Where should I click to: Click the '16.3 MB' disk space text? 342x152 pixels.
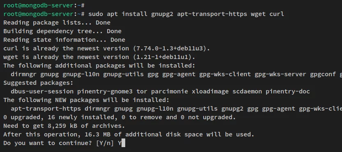pos(97,134)
